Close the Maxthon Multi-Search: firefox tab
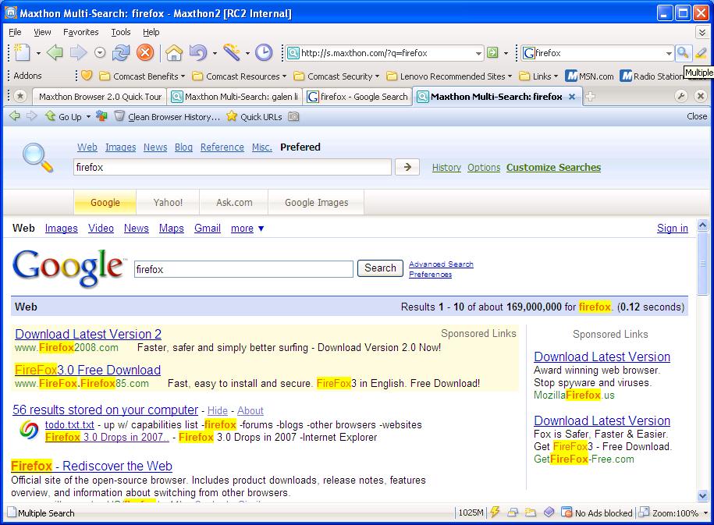Image resolution: width=714 pixels, height=525 pixels. [x=572, y=97]
